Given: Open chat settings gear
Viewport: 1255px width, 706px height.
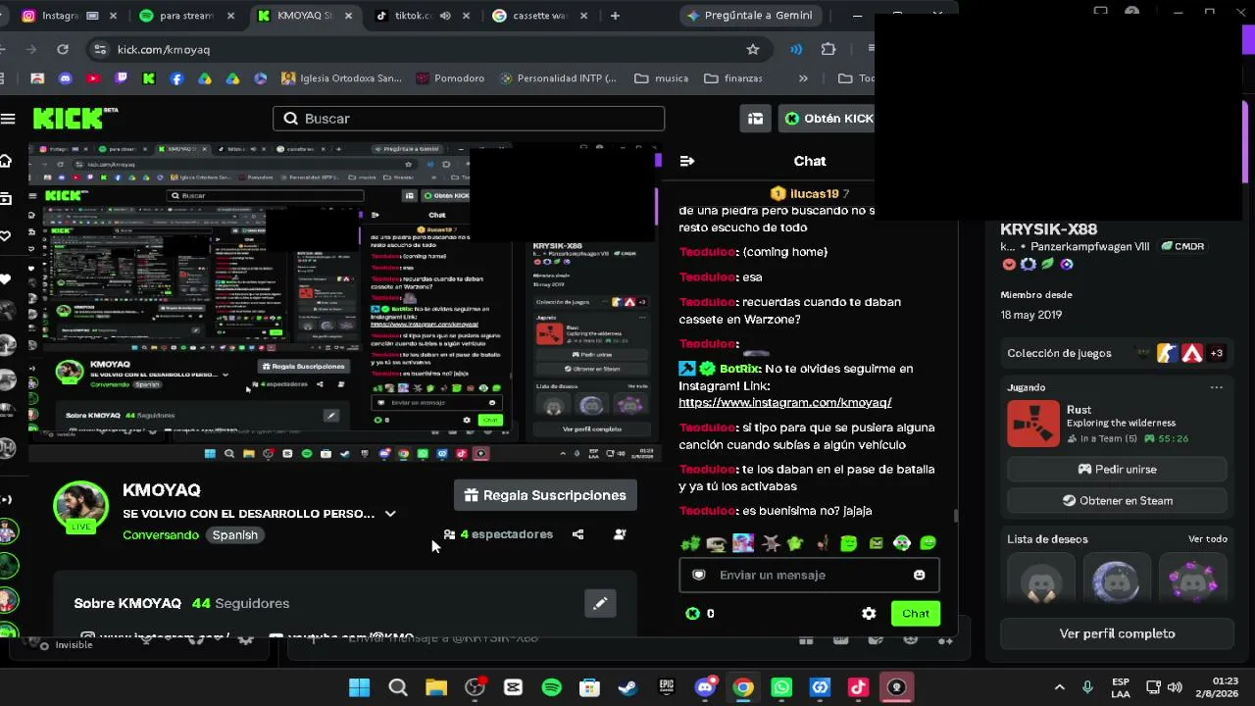Looking at the screenshot, I should click(869, 613).
